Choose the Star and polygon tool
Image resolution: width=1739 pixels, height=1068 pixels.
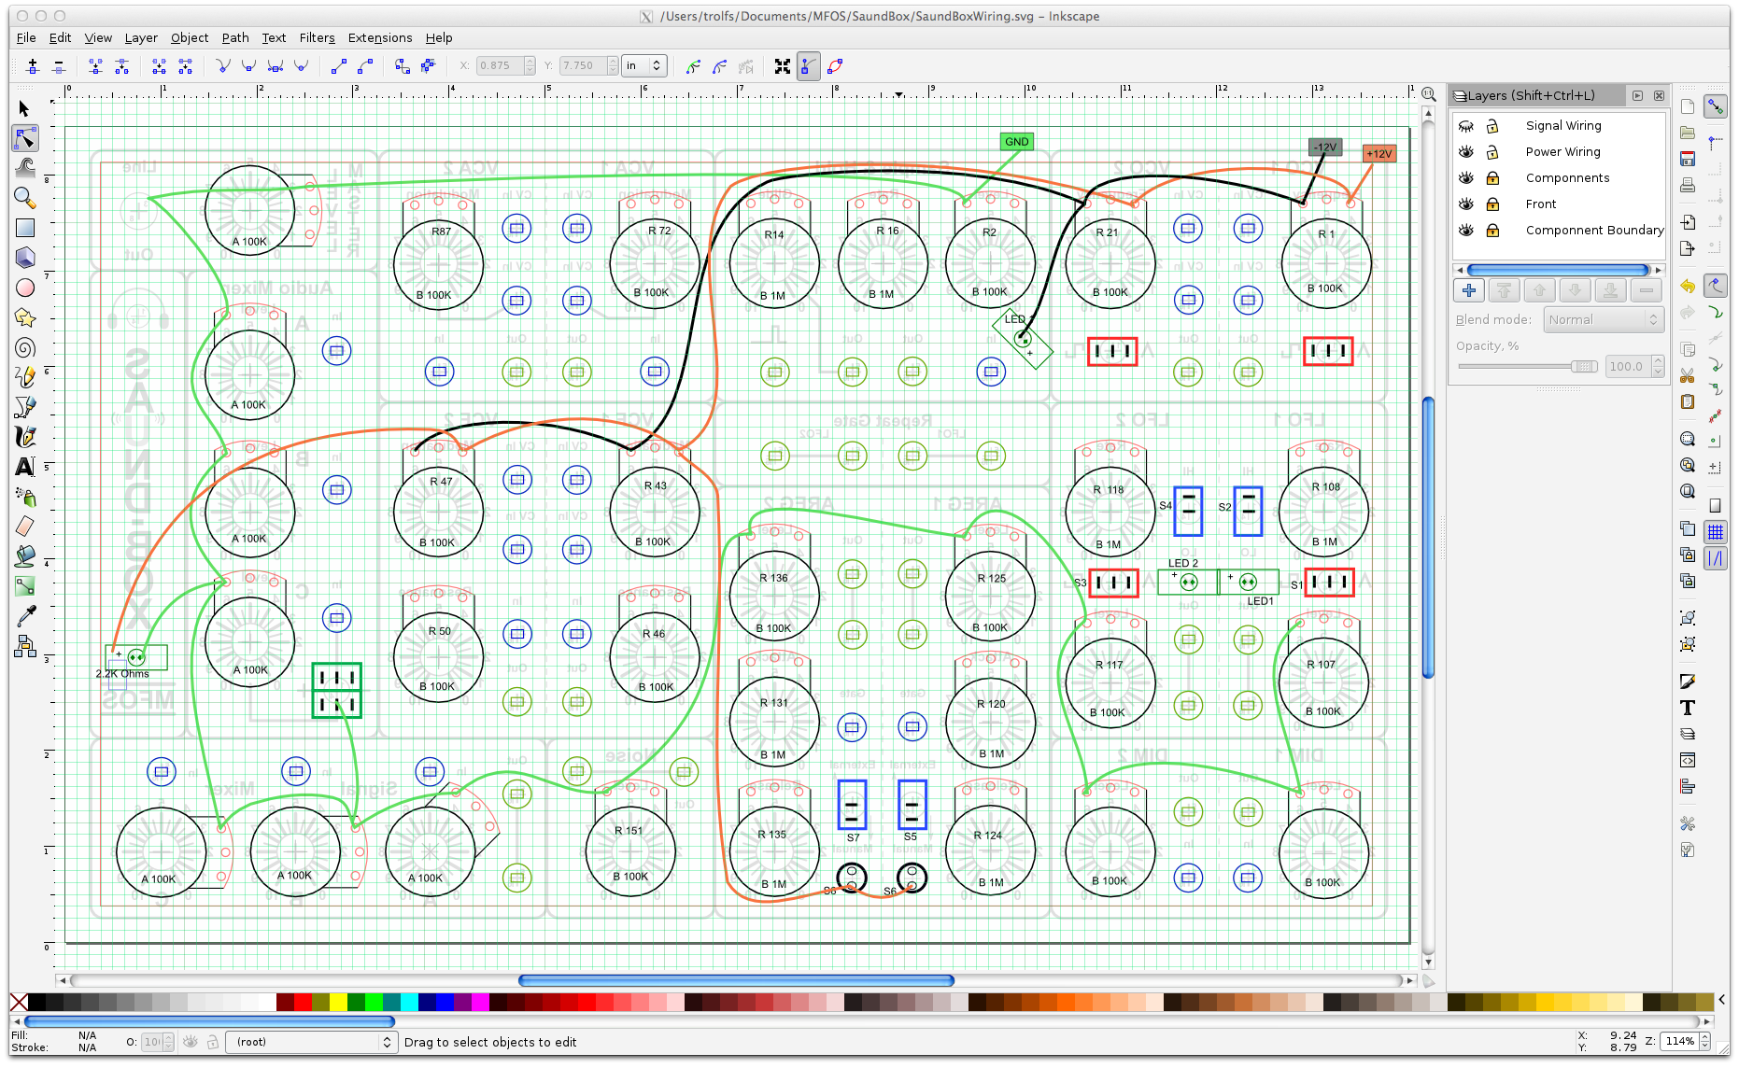[25, 318]
